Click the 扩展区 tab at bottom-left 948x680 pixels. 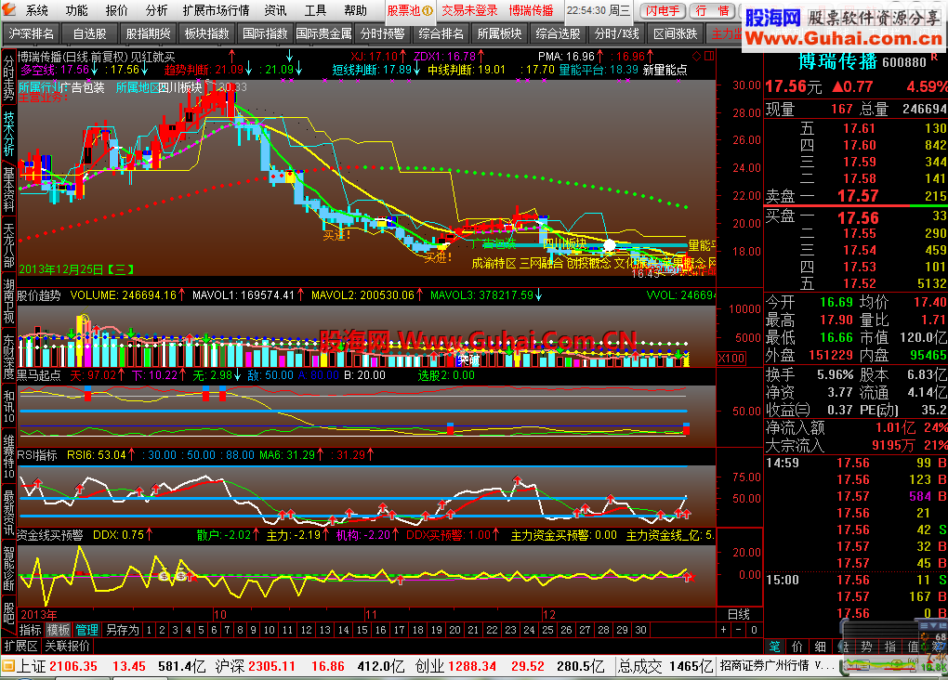(x=20, y=646)
